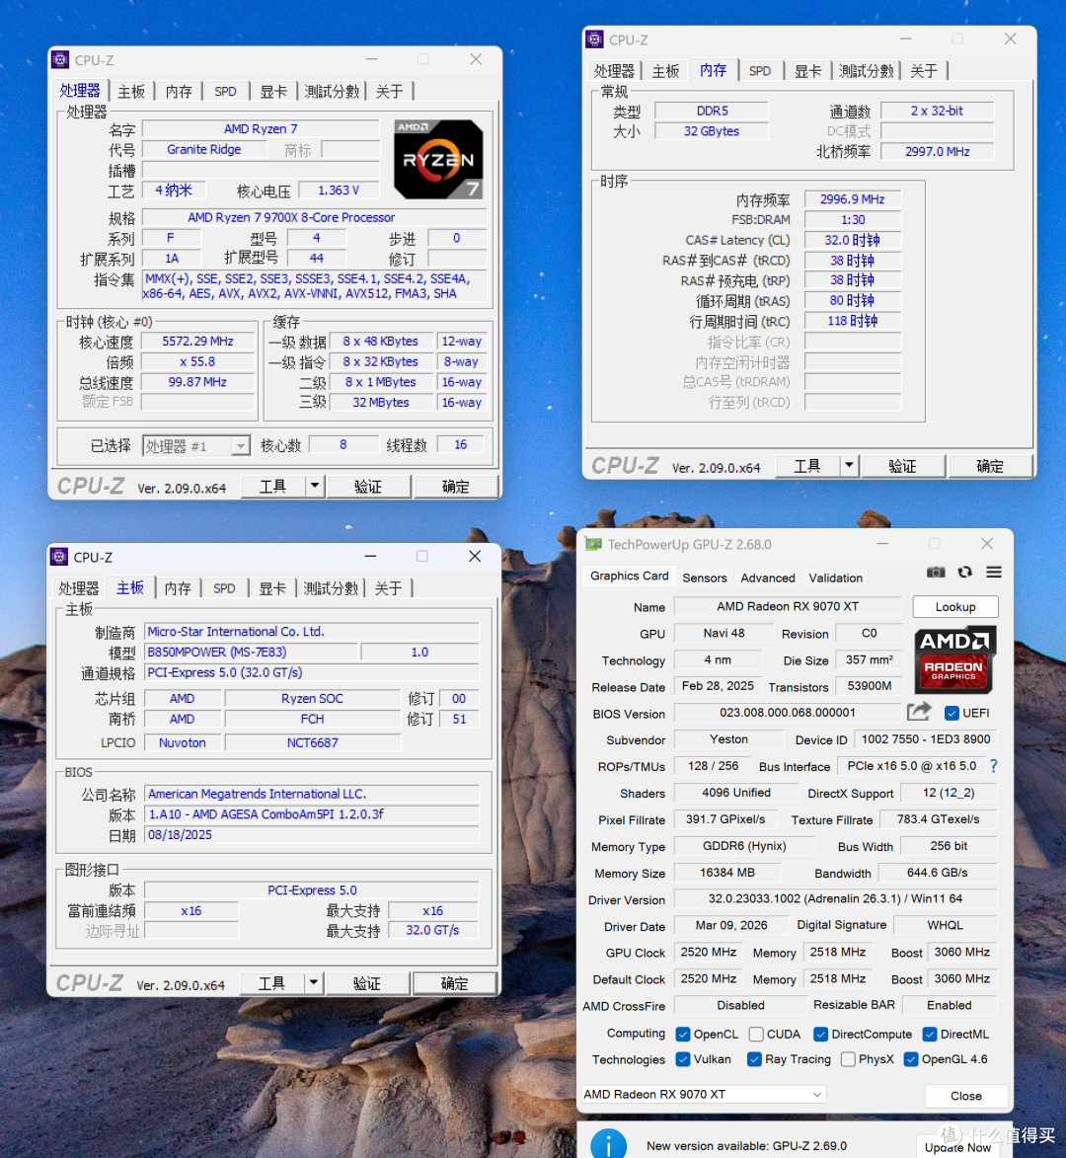Toggle the OpenCL checkbox
1066x1158 pixels.
point(683,1034)
